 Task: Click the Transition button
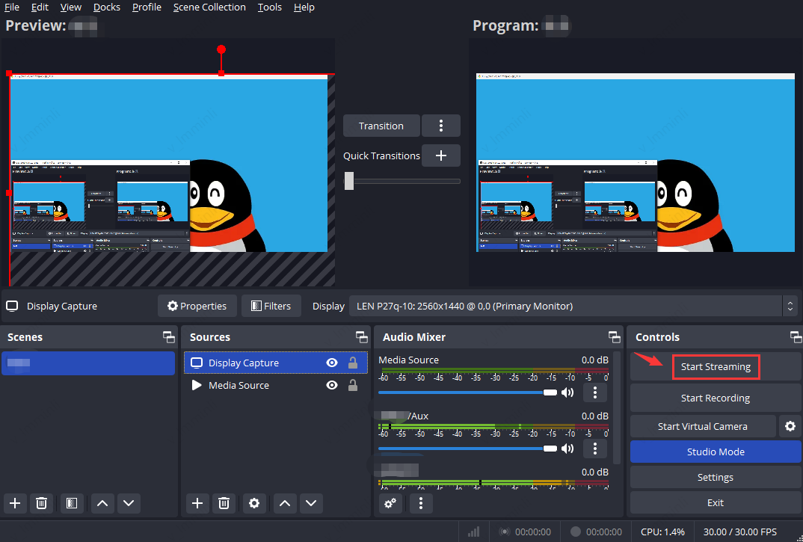pos(381,126)
